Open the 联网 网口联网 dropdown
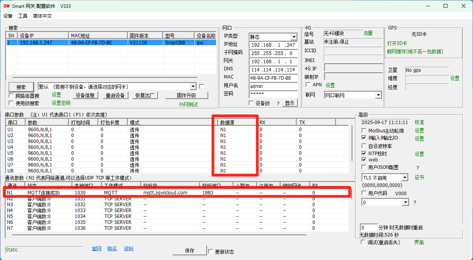Screen dimensions: 473x260 378,95
